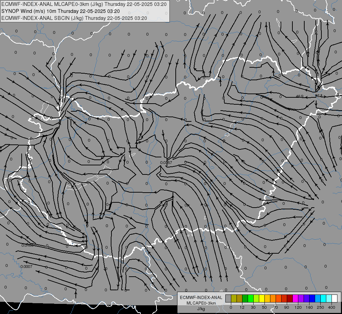Select the dark green legend swatch
The width and height of the screenshot is (342, 314).
pyautogui.click(x=245, y=299)
